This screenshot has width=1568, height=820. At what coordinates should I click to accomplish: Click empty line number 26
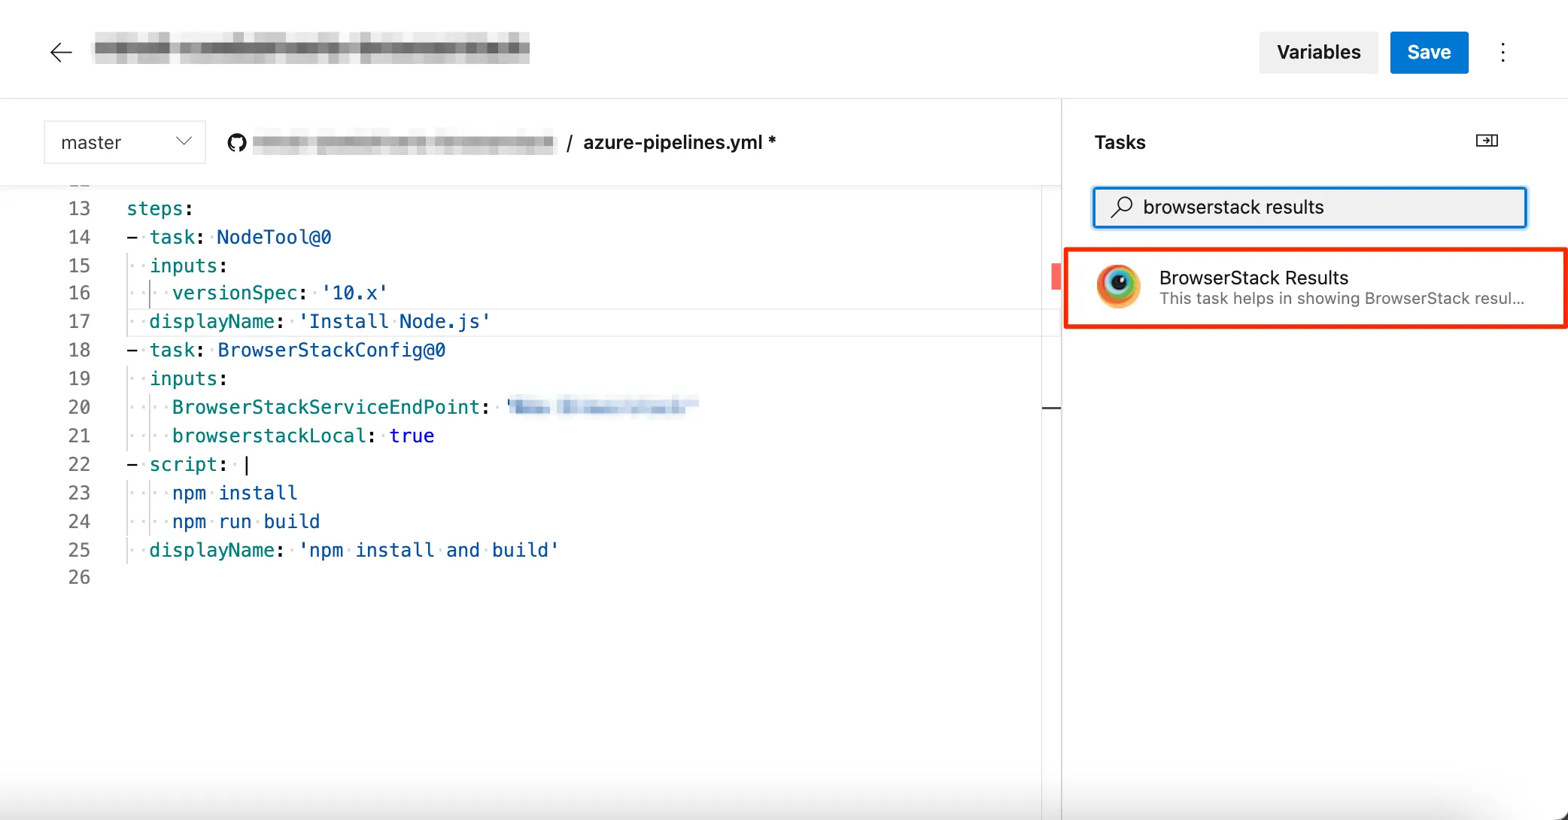click(79, 577)
